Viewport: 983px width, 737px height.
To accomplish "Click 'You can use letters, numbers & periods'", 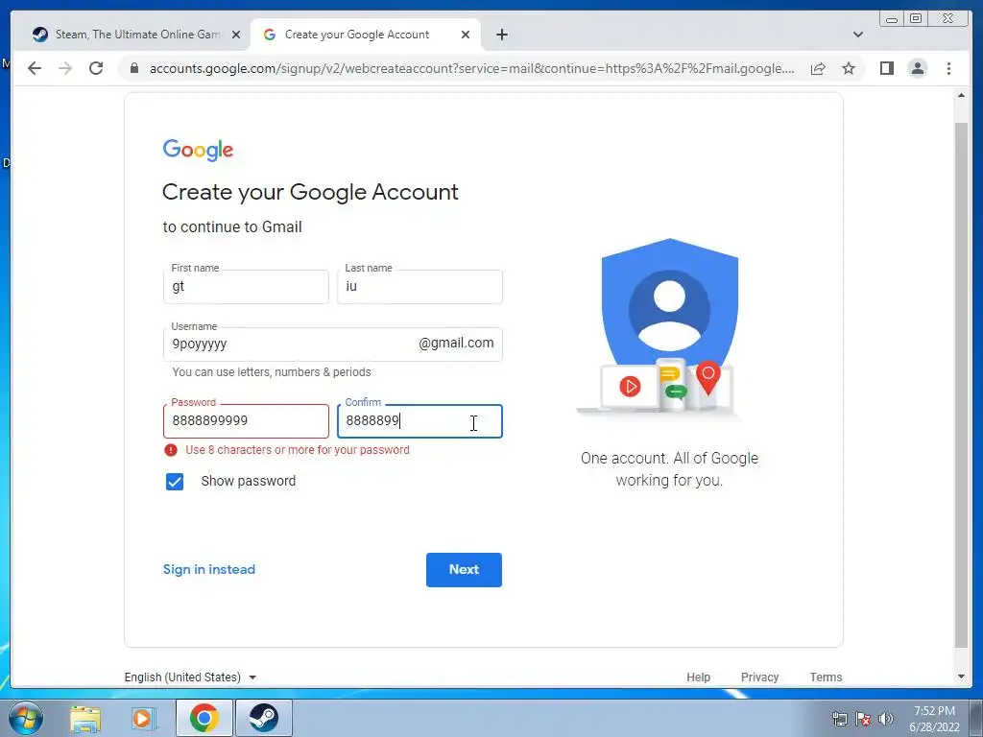I will click(x=272, y=372).
